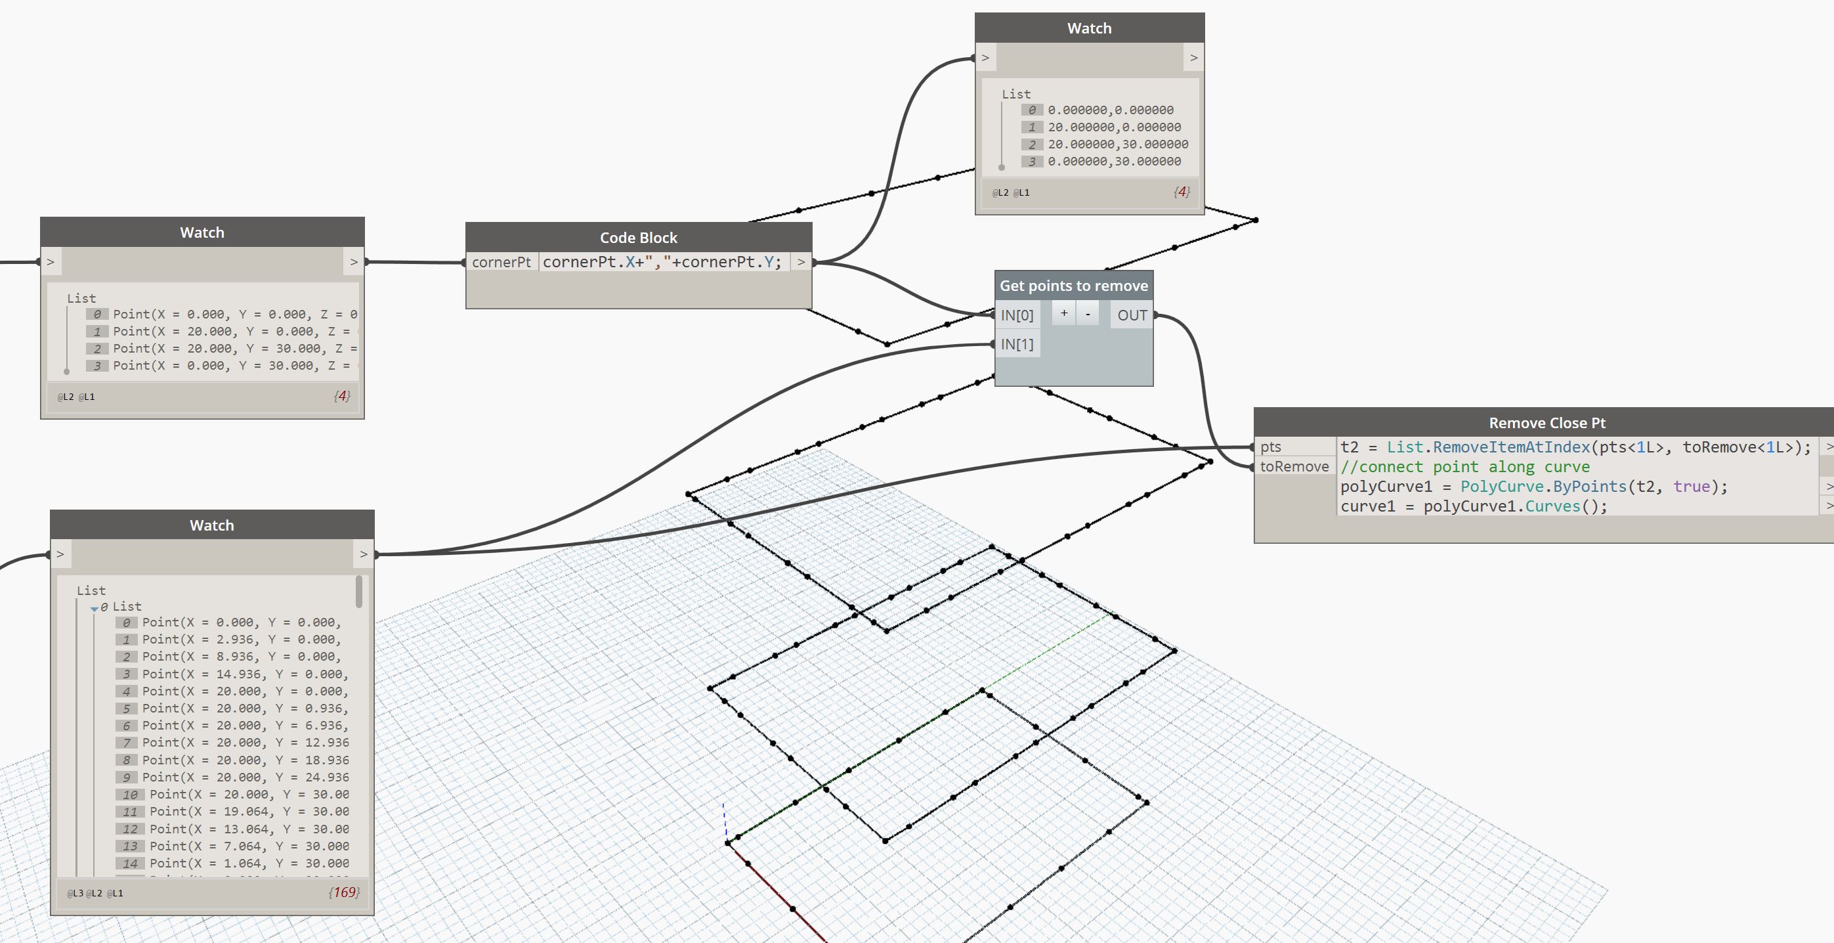Screen dimensions: 1834x943
Task: Select the 0.000000,30.000000 item in the top-right Watch node
Action: (x=1114, y=161)
